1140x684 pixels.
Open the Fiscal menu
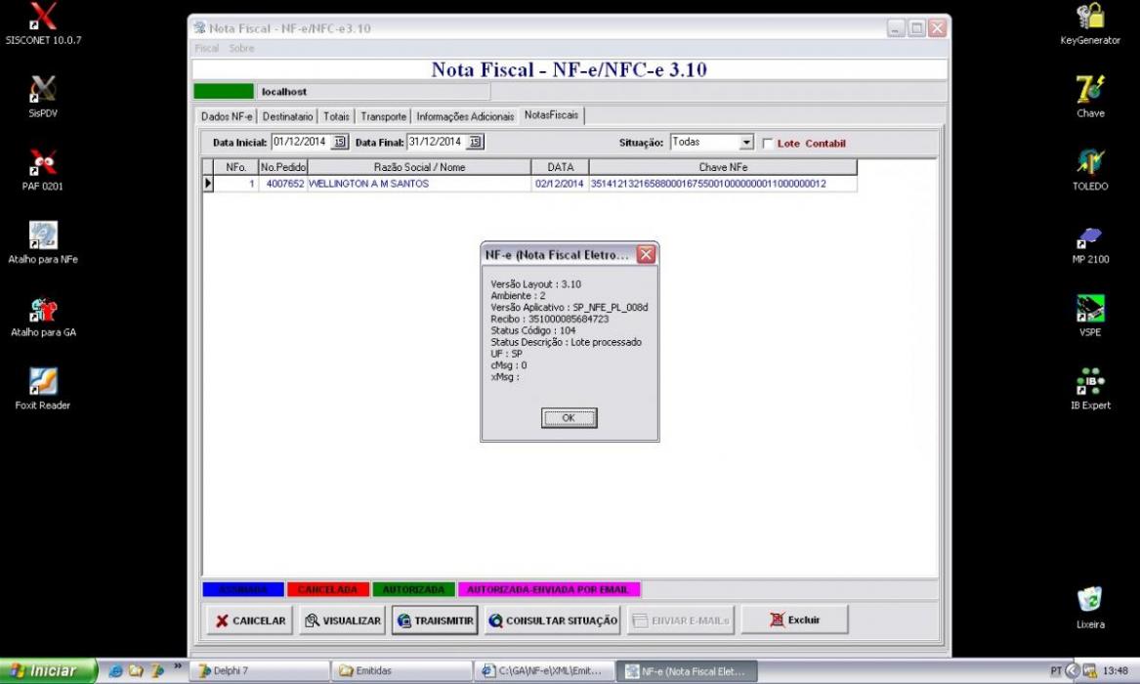tap(206, 48)
